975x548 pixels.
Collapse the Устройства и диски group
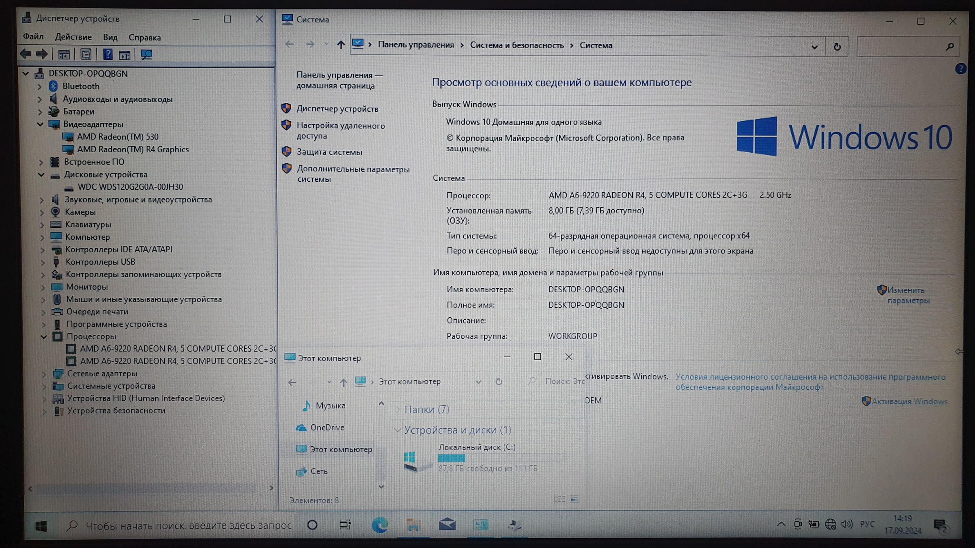397,430
